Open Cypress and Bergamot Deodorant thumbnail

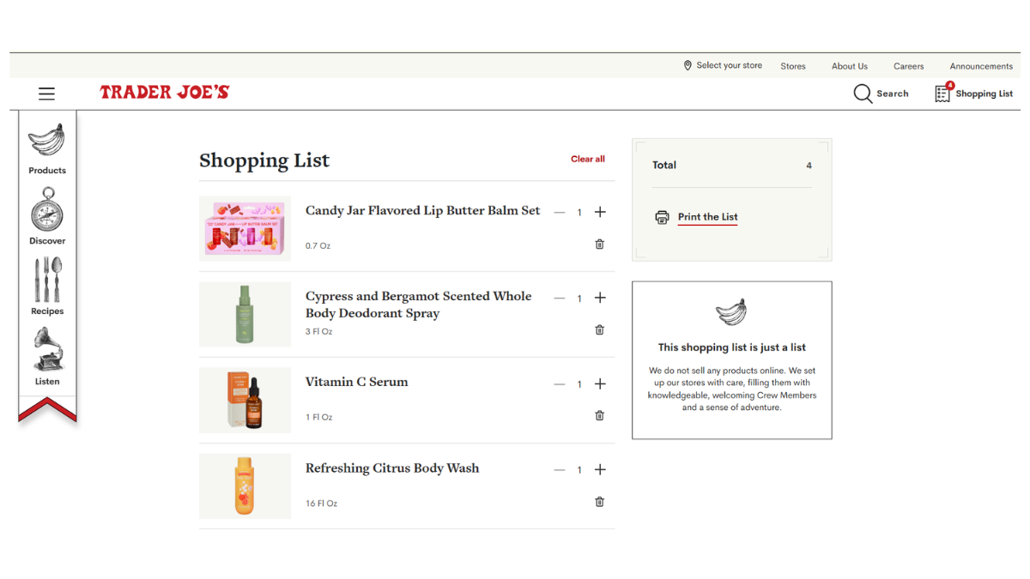[245, 314]
